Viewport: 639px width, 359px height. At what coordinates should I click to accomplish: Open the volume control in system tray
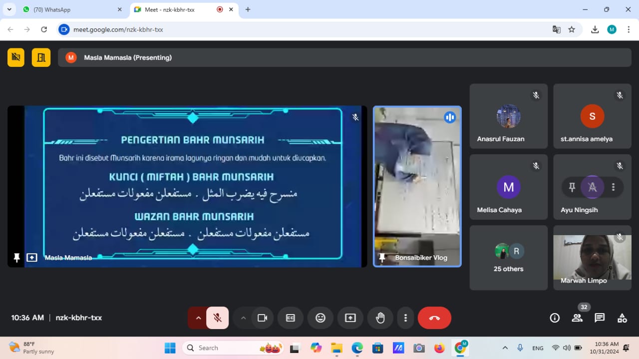coord(567,348)
